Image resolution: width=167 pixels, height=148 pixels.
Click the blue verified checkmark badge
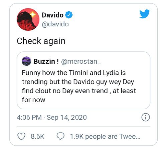click(x=69, y=15)
